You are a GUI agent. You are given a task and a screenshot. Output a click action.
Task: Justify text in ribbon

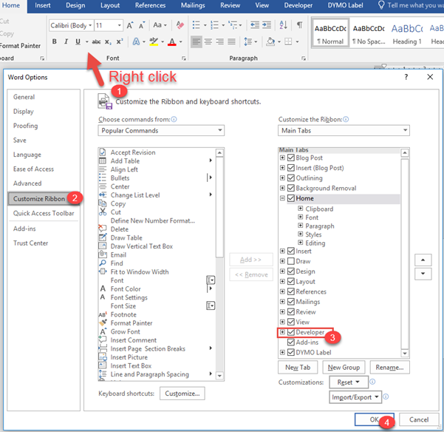[232, 41]
